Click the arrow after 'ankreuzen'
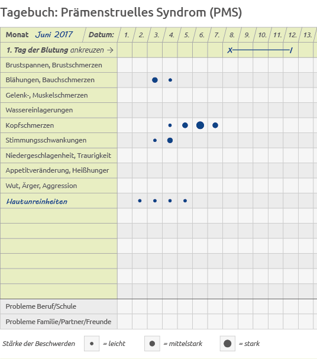Image resolution: width=317 pixels, height=359 pixels. coord(111,50)
